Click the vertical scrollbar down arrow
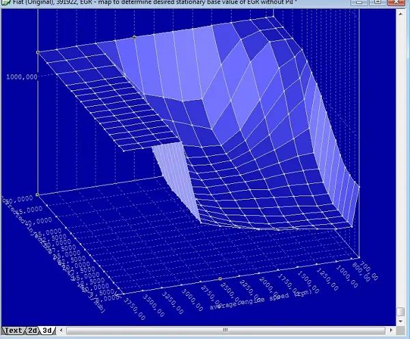The height and width of the screenshot is (339, 410). tap(401, 321)
